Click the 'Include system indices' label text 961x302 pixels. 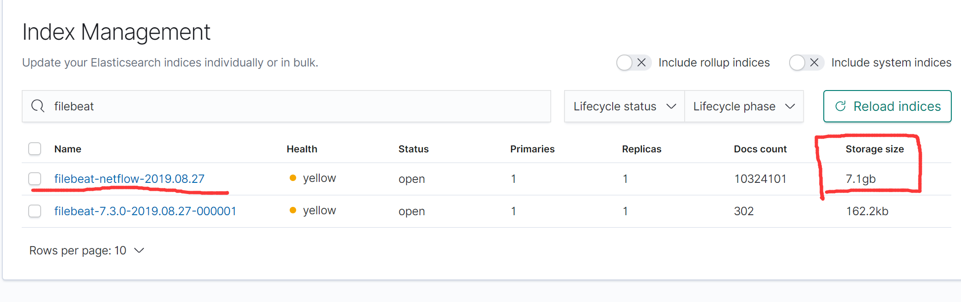pyautogui.click(x=891, y=62)
